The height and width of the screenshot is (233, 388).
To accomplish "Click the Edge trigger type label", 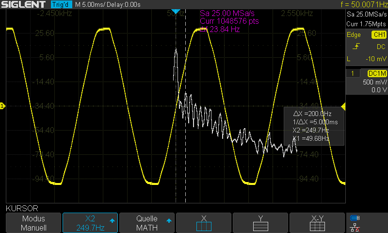I will tap(354, 34).
